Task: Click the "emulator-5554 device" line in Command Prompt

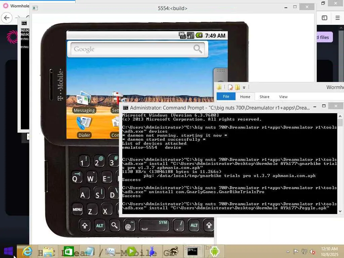Action: (152, 147)
